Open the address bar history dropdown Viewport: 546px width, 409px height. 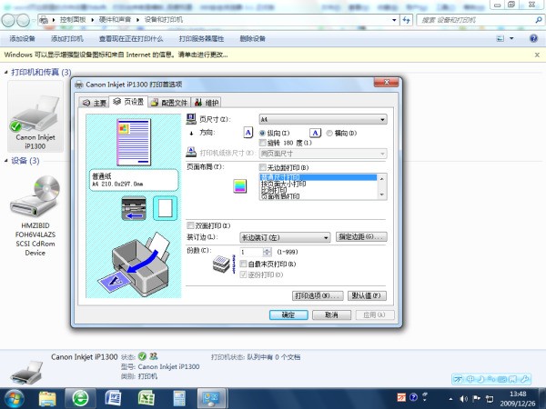[394, 20]
